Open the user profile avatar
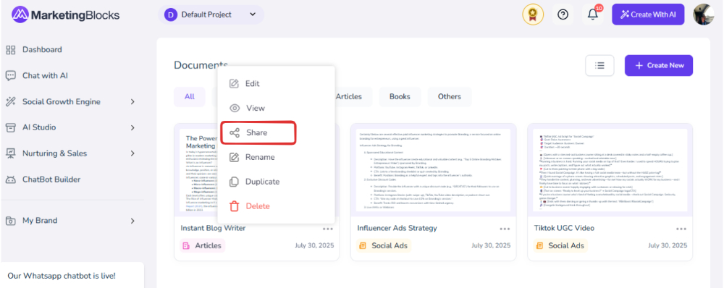The width and height of the screenshot is (724, 288). [703, 14]
